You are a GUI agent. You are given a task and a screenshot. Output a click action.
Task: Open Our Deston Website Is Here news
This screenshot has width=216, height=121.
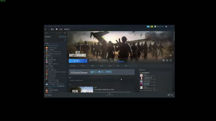click(104, 90)
